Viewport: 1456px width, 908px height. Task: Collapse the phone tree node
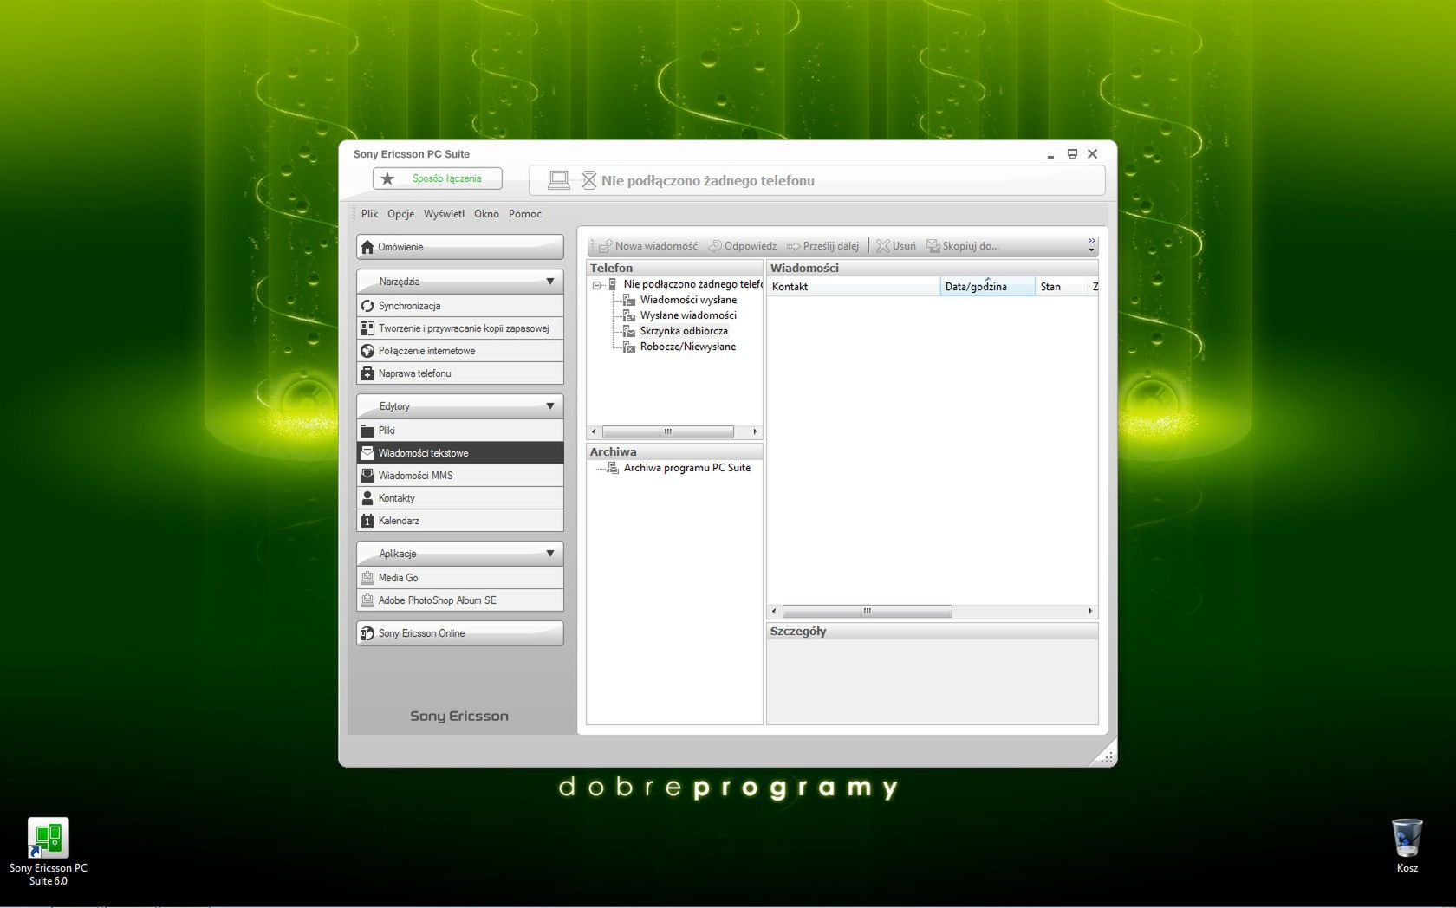click(596, 285)
